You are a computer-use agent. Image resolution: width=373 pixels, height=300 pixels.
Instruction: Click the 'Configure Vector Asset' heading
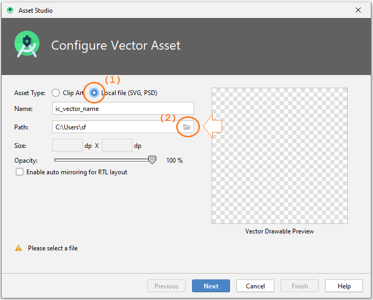[x=116, y=45]
